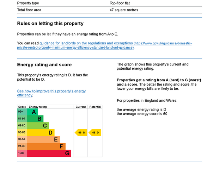The image size is (219, 169).
Task: Click the '47 square metres' floor area value
Action: (x=124, y=10)
